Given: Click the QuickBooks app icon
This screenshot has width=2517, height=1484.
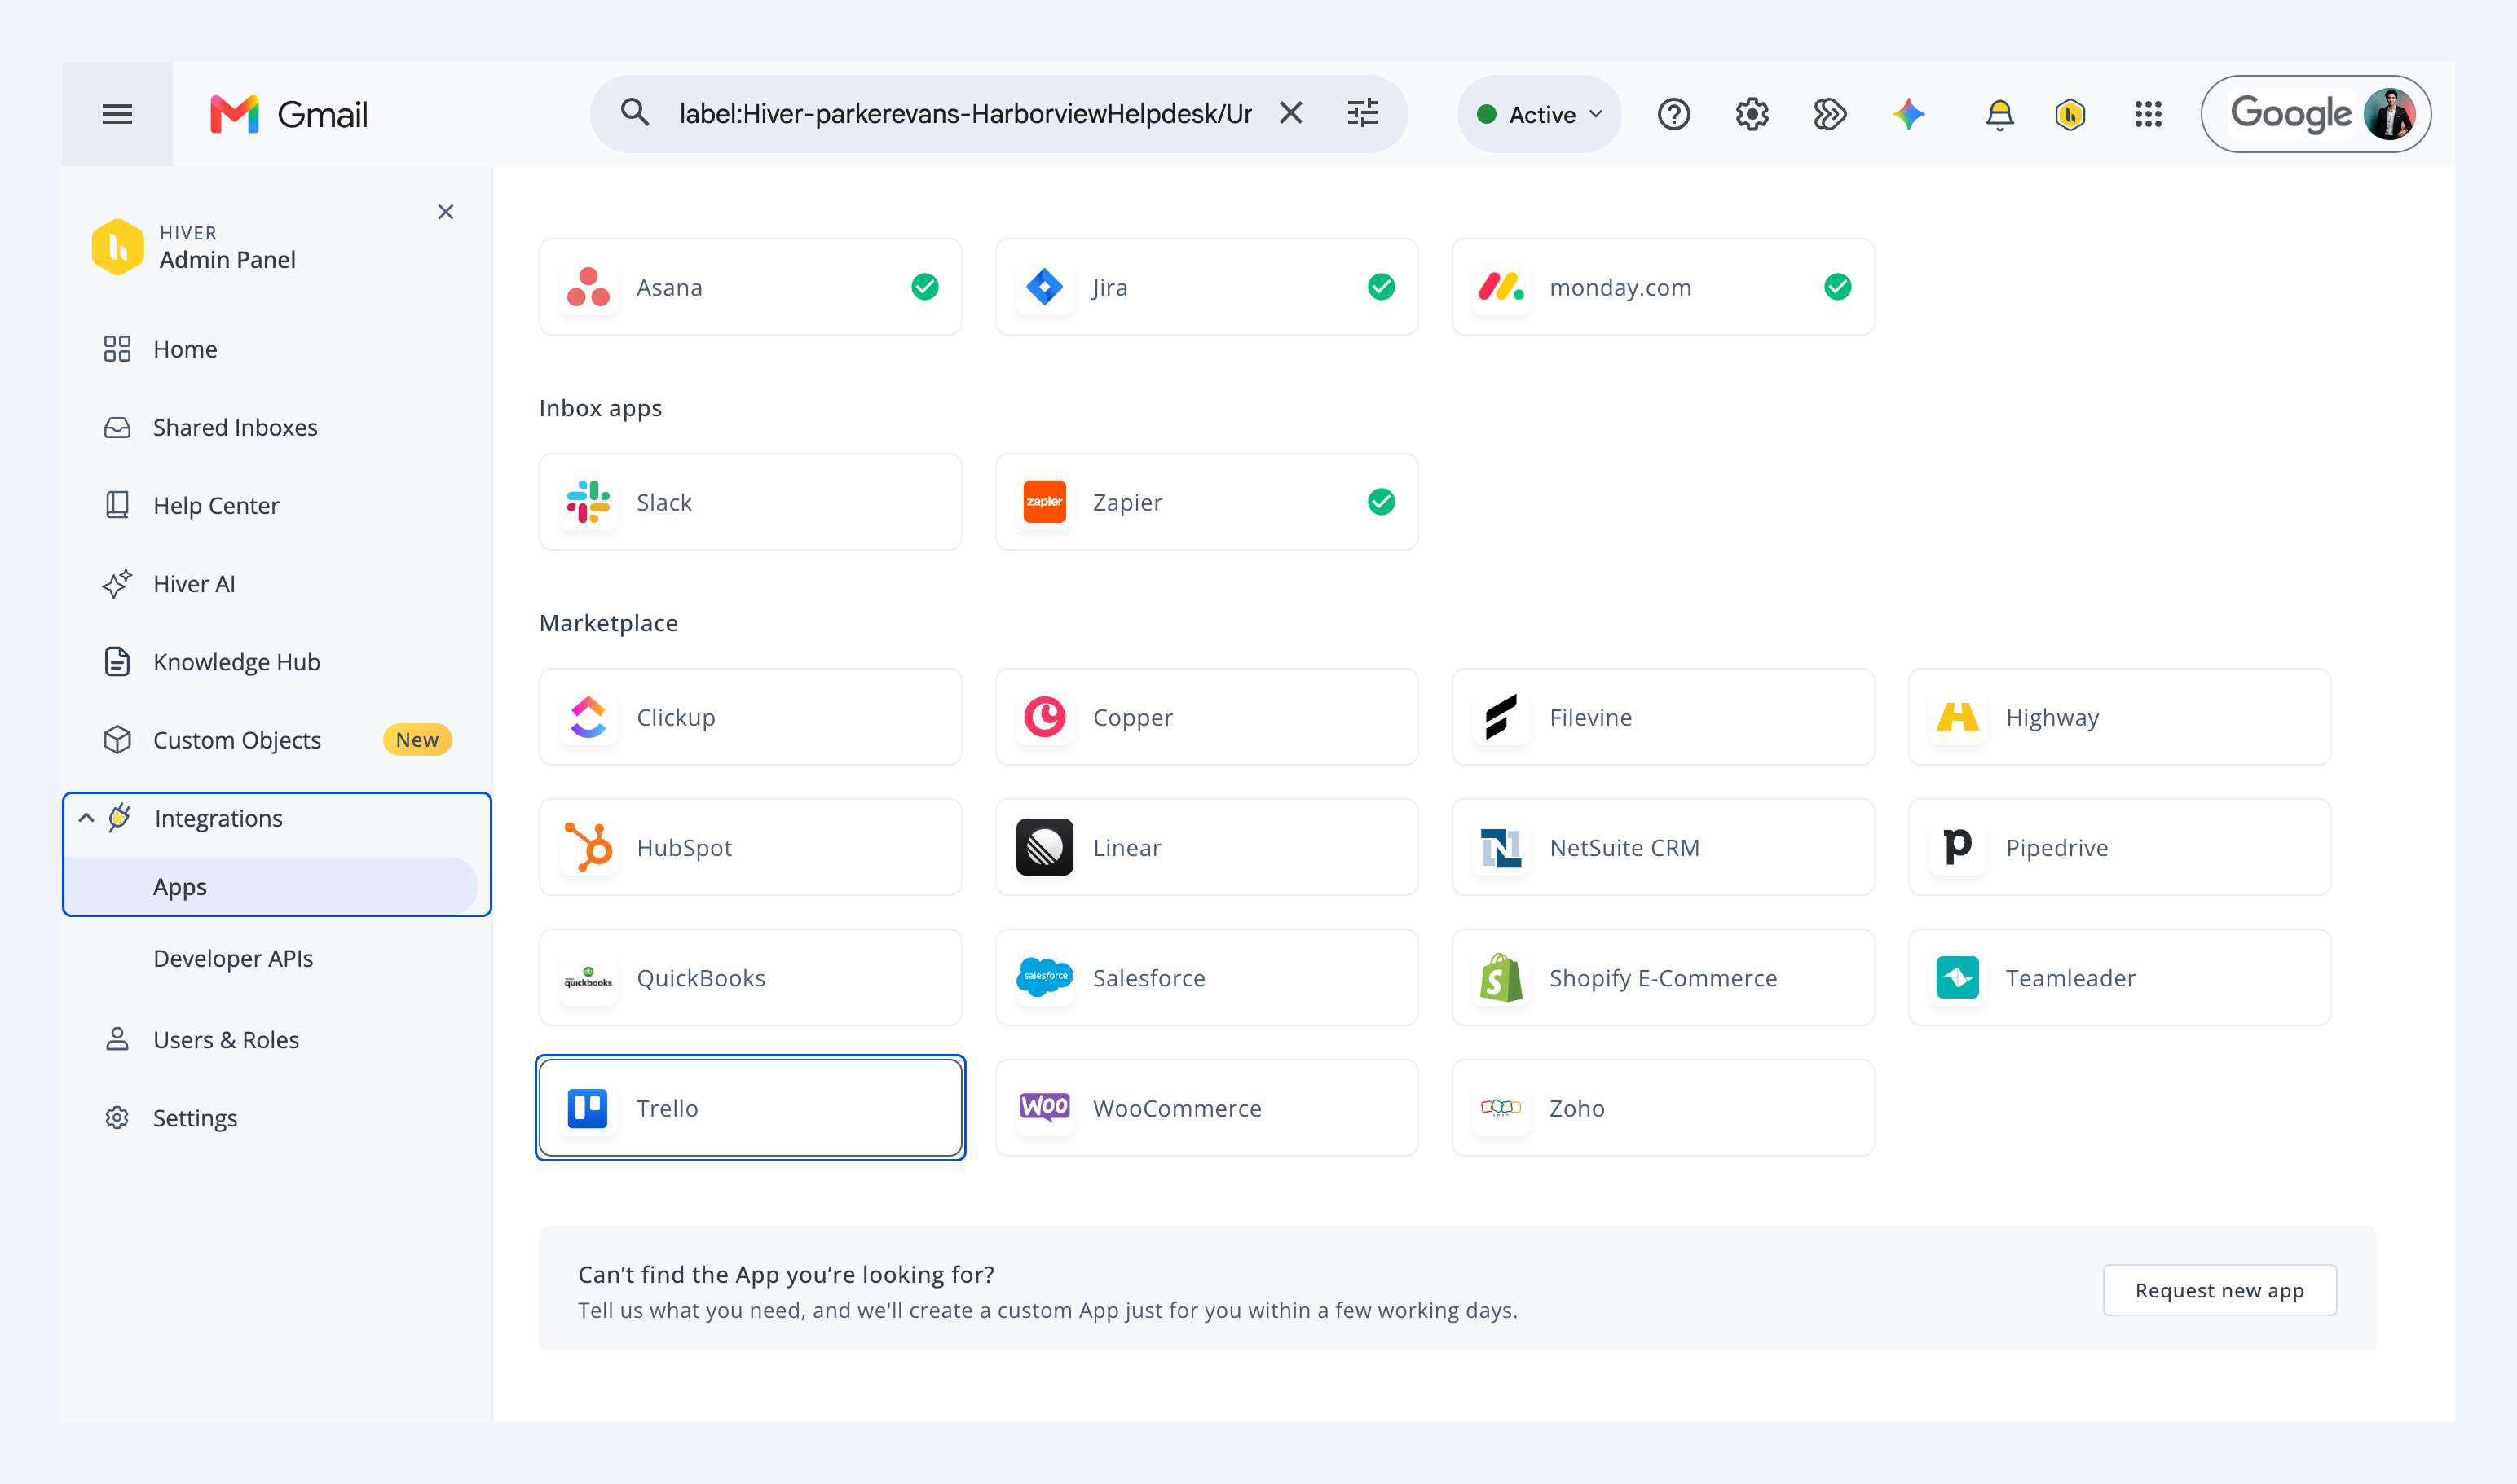Looking at the screenshot, I should pyautogui.click(x=588, y=978).
